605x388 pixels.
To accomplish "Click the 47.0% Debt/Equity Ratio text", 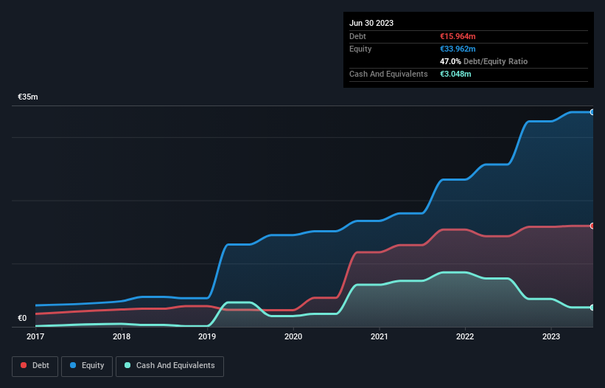I will point(483,61).
